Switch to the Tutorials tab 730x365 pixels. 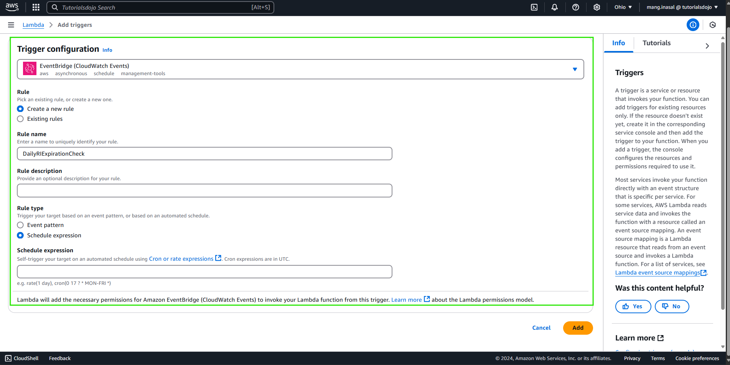[x=657, y=43]
